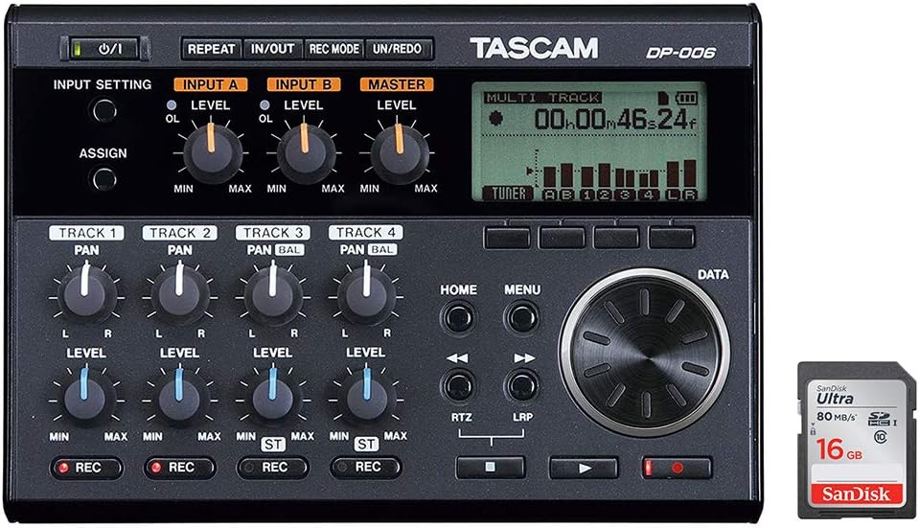Click the TRACK 2 label
This screenshot has width=919, height=528.
point(179,233)
